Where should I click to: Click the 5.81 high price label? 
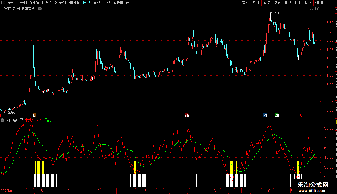coord(278,14)
